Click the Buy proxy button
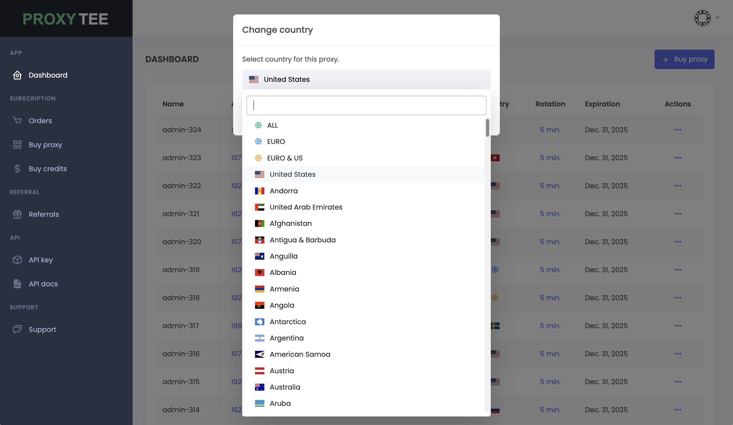Image resolution: width=733 pixels, height=425 pixels. 684,59
